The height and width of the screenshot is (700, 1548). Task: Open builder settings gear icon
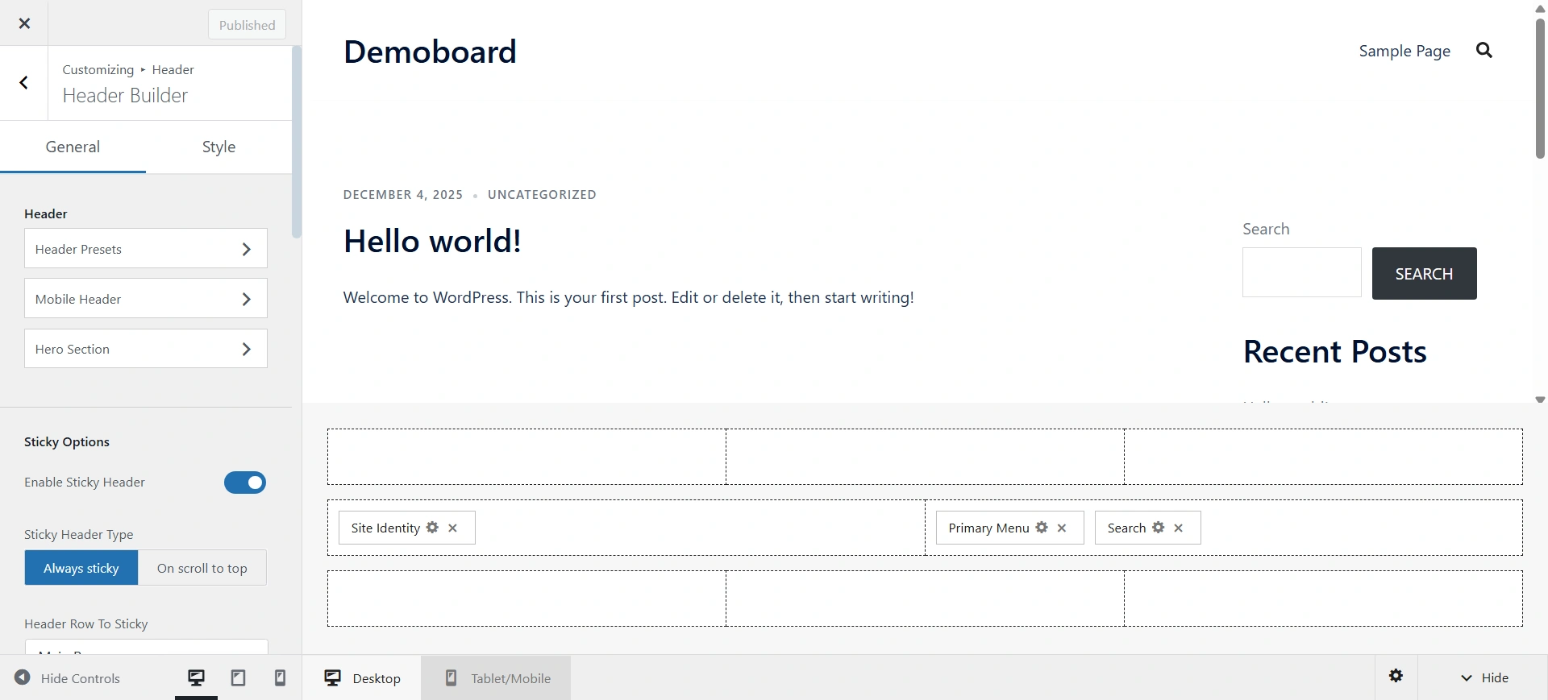tap(1396, 677)
